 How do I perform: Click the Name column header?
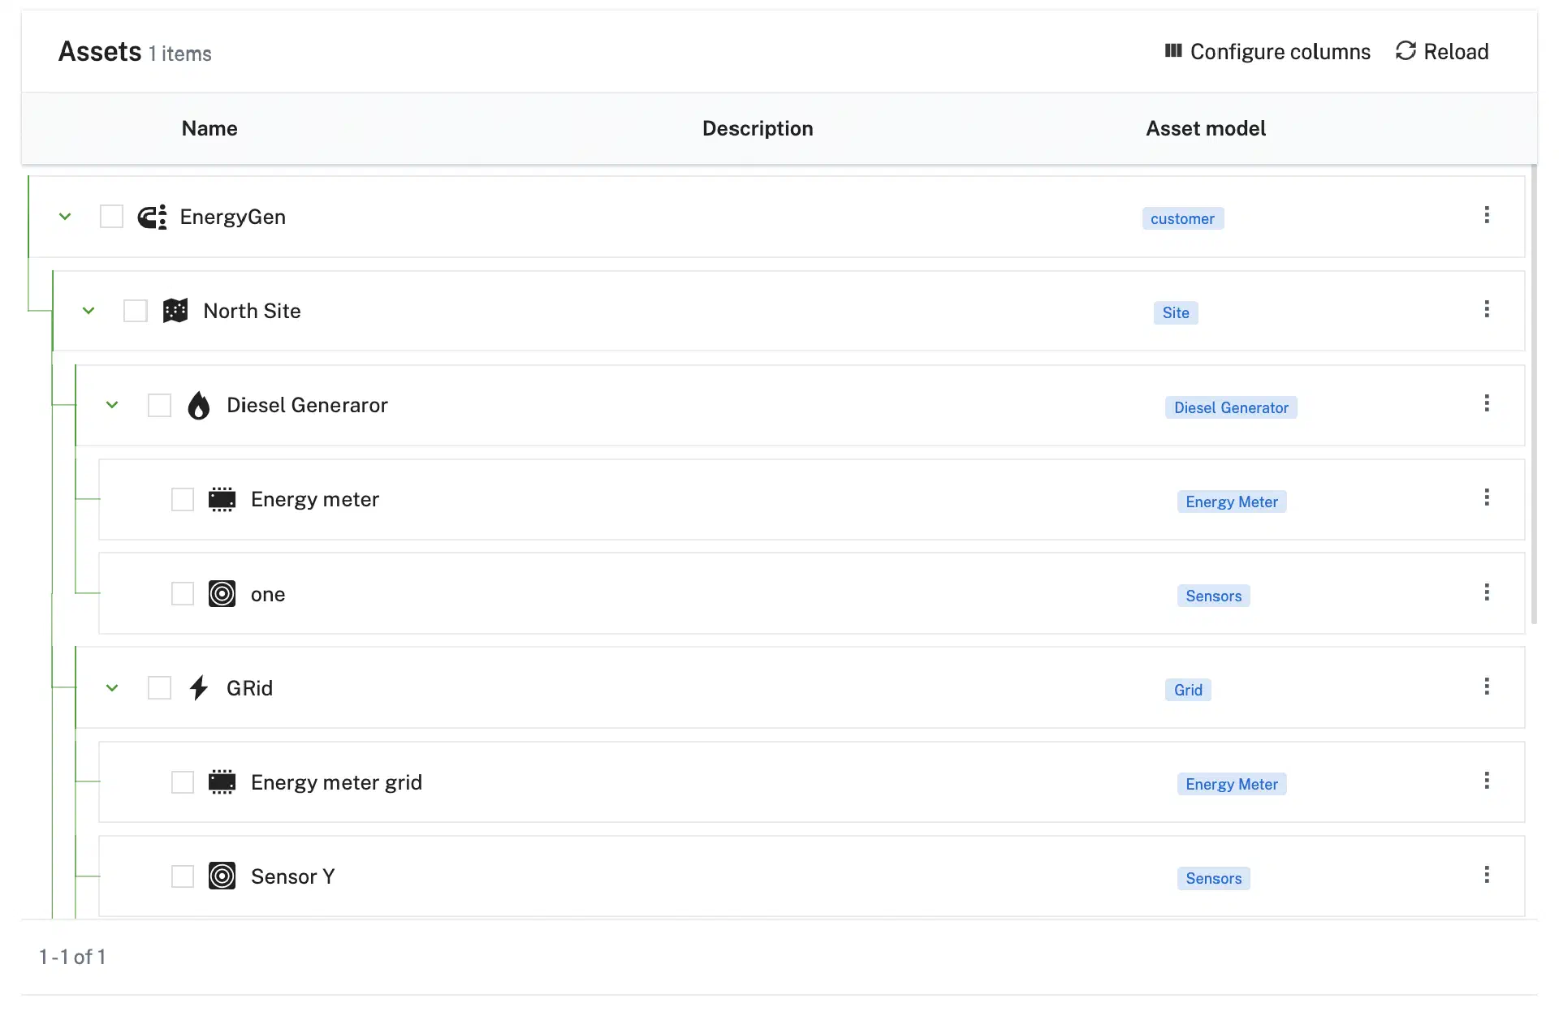[x=209, y=128]
